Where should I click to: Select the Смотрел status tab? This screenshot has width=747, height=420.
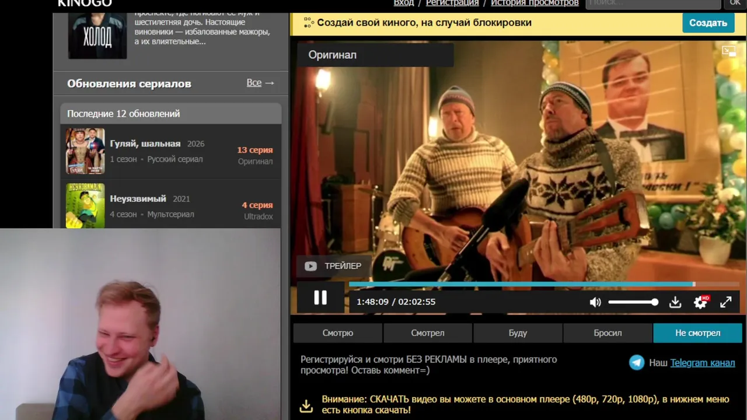click(428, 333)
